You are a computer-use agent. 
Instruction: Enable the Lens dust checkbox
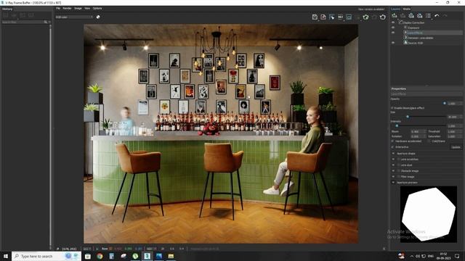(x=399, y=165)
